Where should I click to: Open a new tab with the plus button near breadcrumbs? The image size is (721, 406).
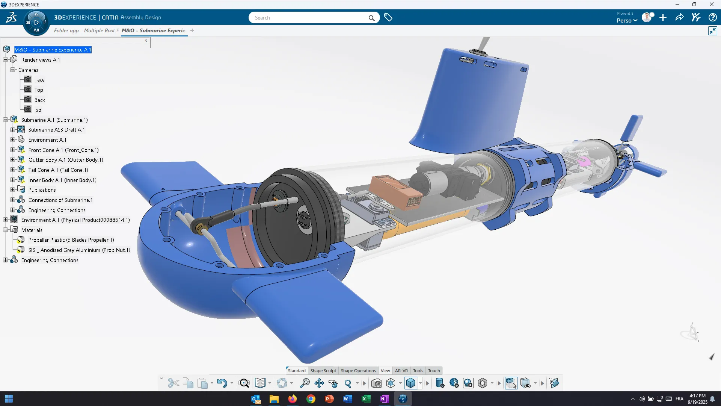192,30
